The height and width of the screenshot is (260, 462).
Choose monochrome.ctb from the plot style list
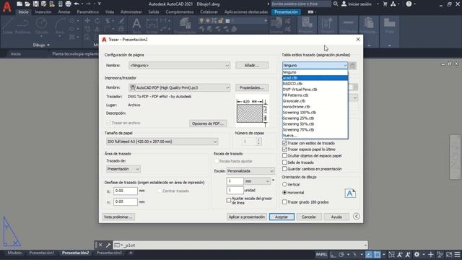point(315,107)
